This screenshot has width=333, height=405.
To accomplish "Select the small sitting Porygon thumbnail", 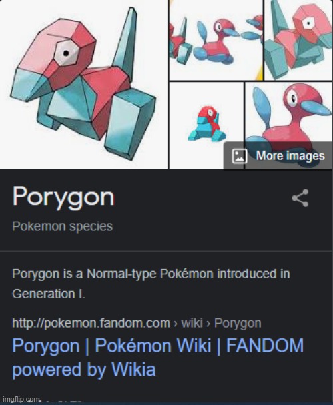I will point(206,125).
